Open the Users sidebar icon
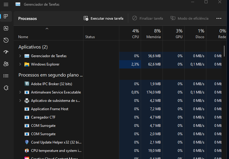 click(6, 64)
